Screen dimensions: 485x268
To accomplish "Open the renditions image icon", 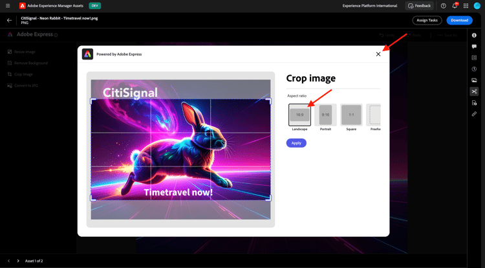I will (x=474, y=80).
